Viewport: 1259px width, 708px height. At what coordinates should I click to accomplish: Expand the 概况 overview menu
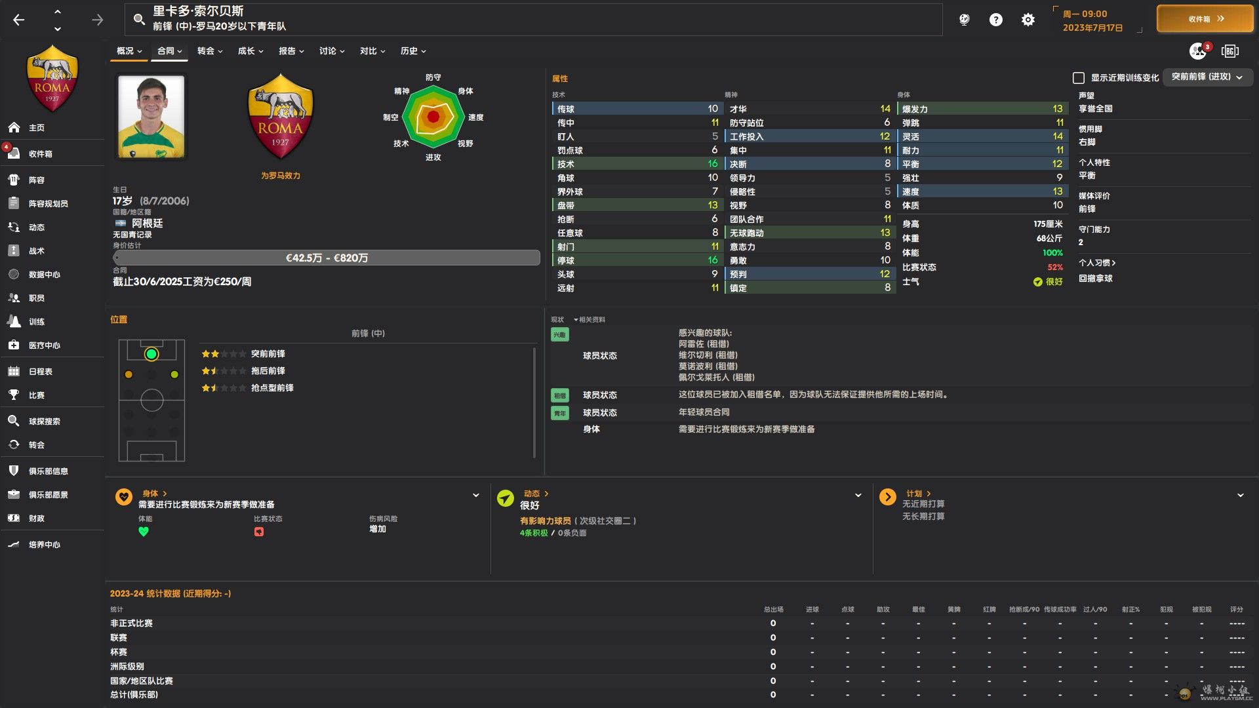click(x=129, y=51)
